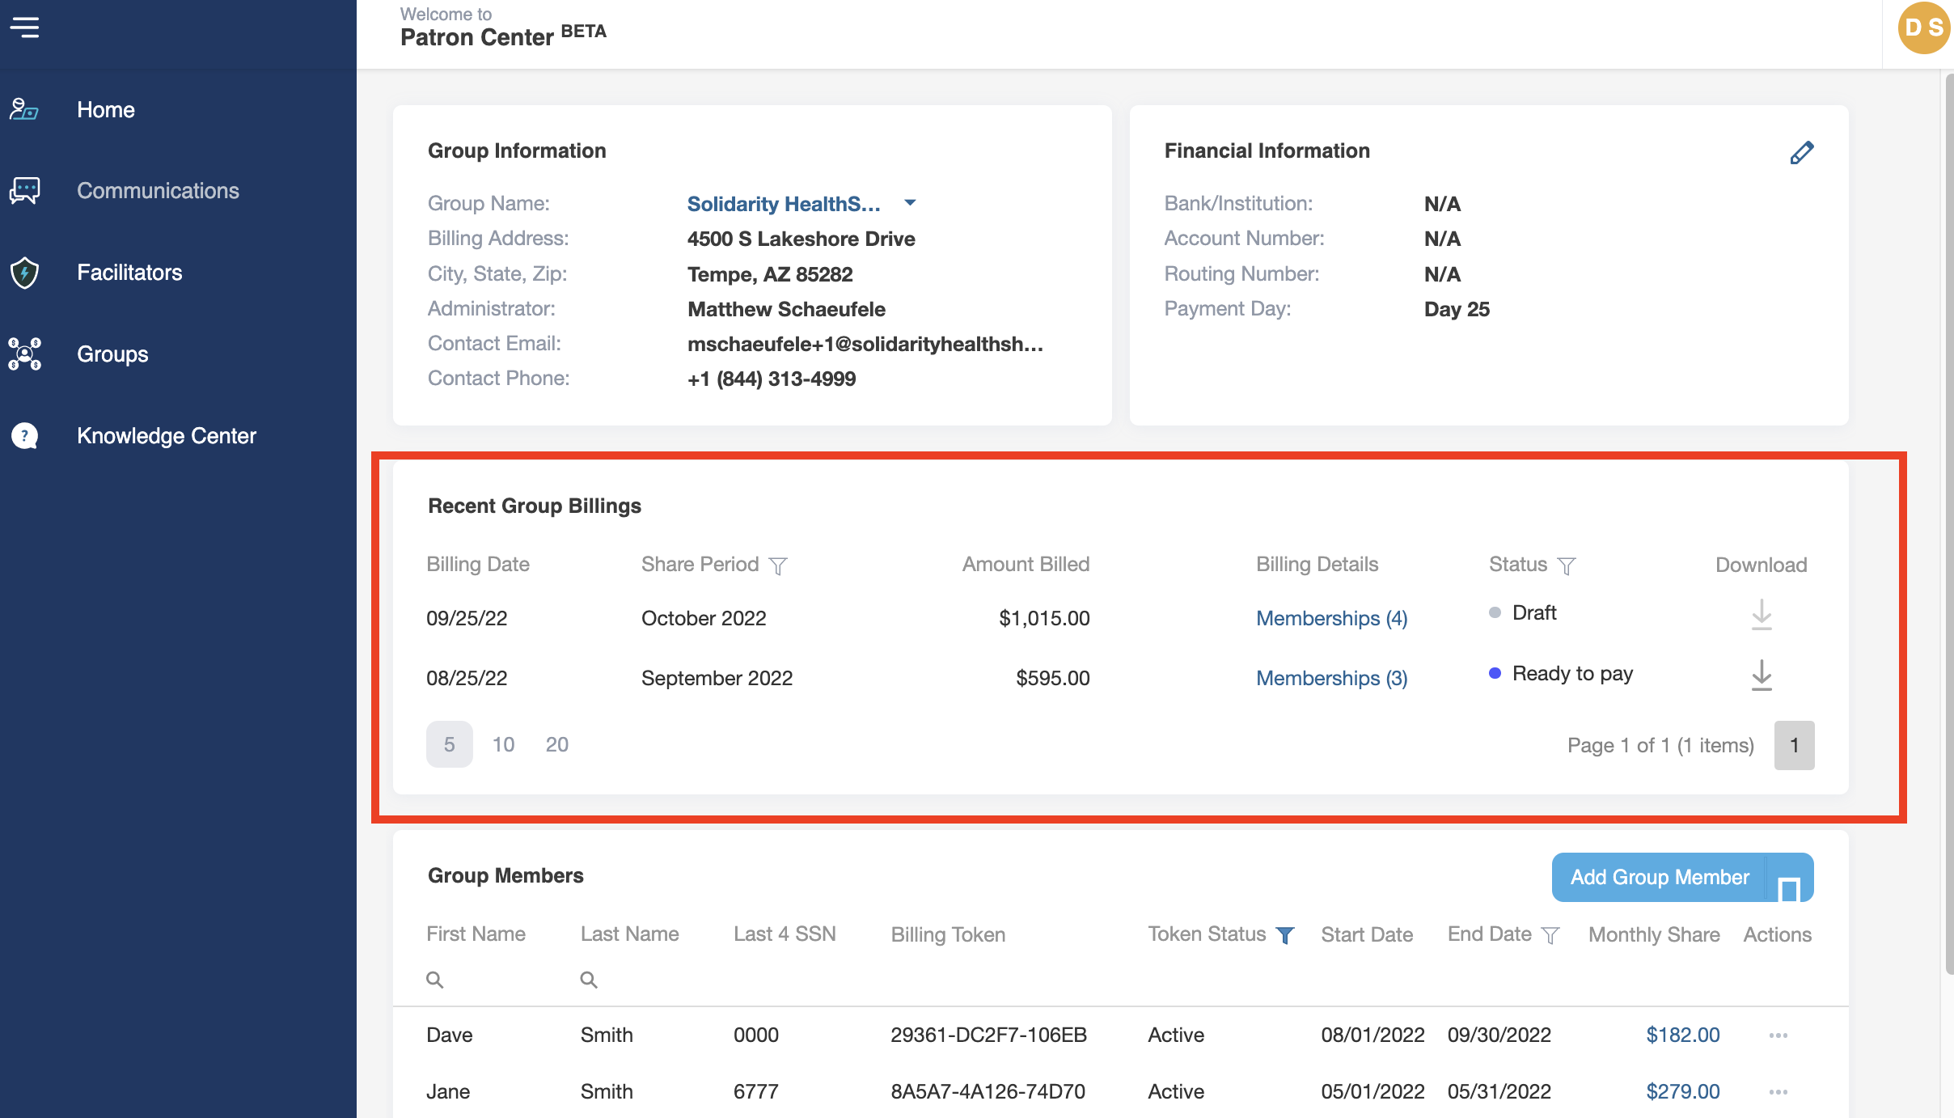
Task: Open Knowledge Center in sidebar
Action: pyautogui.click(x=166, y=436)
